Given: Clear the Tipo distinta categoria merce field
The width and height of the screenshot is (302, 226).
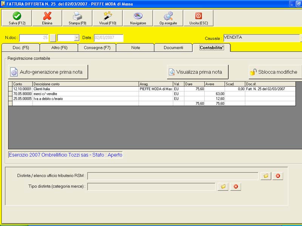Looking at the screenshot, I should coord(236,186).
